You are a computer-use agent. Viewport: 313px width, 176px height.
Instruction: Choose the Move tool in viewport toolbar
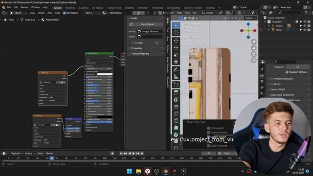point(176,41)
